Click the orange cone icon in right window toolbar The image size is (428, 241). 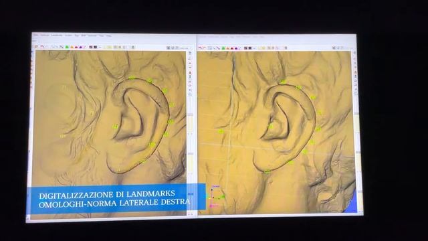pos(227,48)
